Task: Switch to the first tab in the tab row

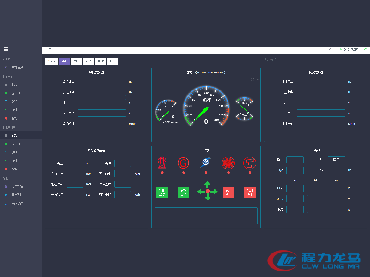Action: pos(51,61)
